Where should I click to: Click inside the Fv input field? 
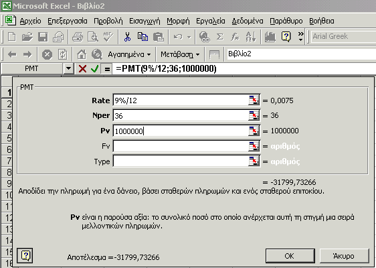click(x=181, y=146)
